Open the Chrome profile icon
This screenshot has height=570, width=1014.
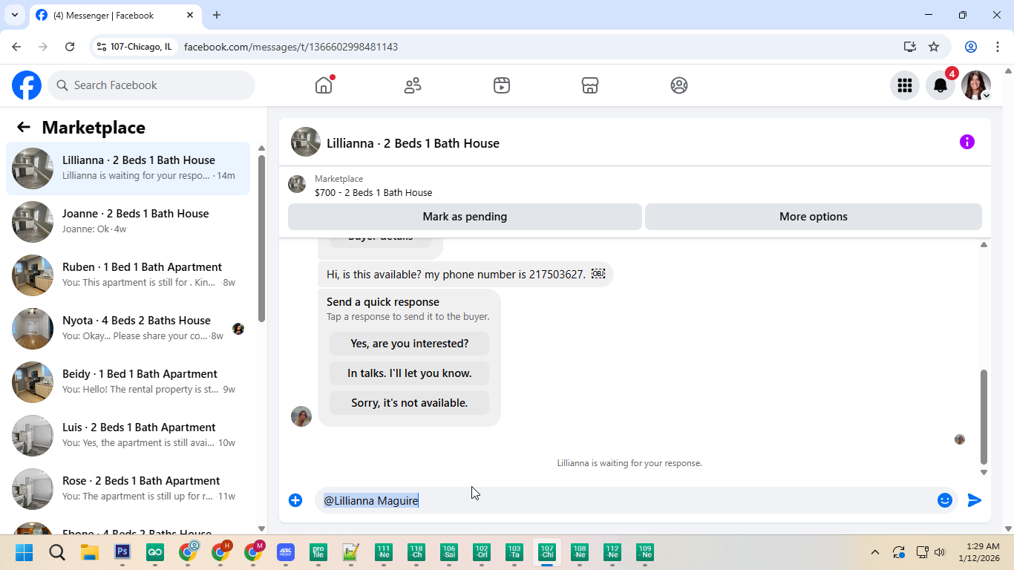tap(971, 47)
